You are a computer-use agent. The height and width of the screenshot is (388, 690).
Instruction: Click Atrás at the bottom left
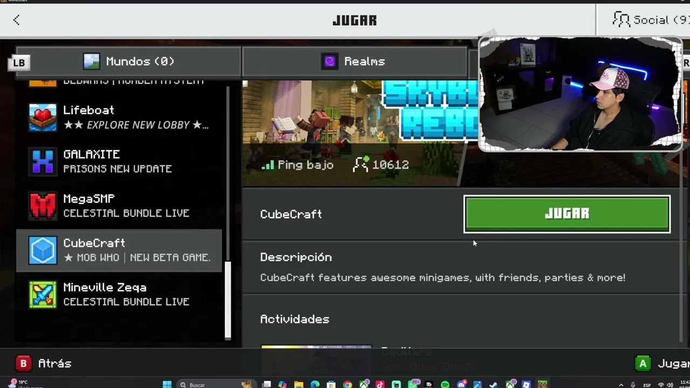click(54, 364)
